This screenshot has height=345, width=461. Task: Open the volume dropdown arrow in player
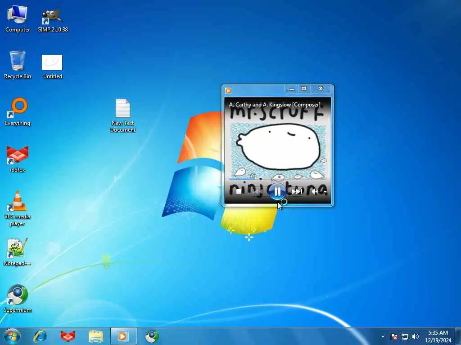325,192
